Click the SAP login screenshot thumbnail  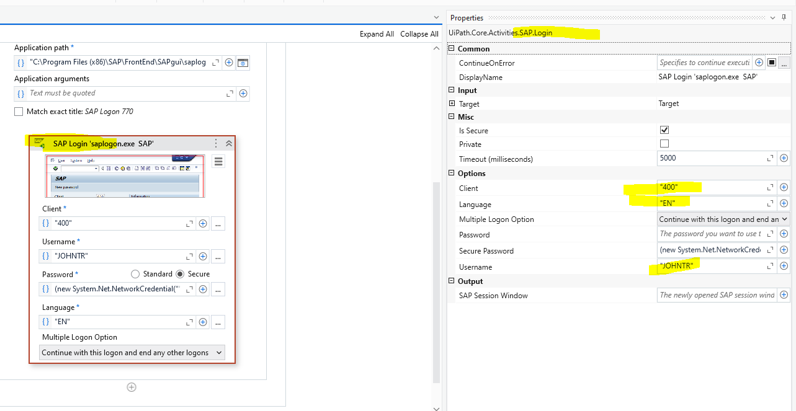pos(125,176)
